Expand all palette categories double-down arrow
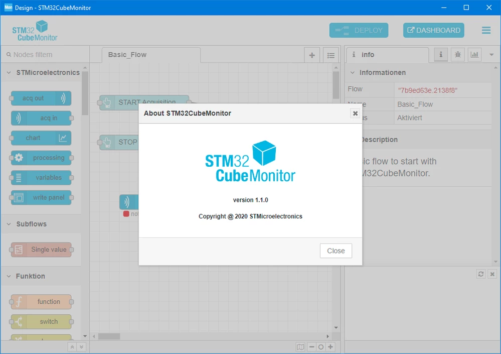 tap(81, 347)
